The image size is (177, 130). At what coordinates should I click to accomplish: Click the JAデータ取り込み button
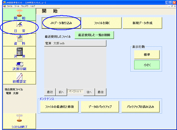click(61, 23)
